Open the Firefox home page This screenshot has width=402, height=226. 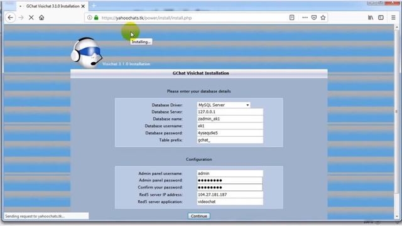41,18
